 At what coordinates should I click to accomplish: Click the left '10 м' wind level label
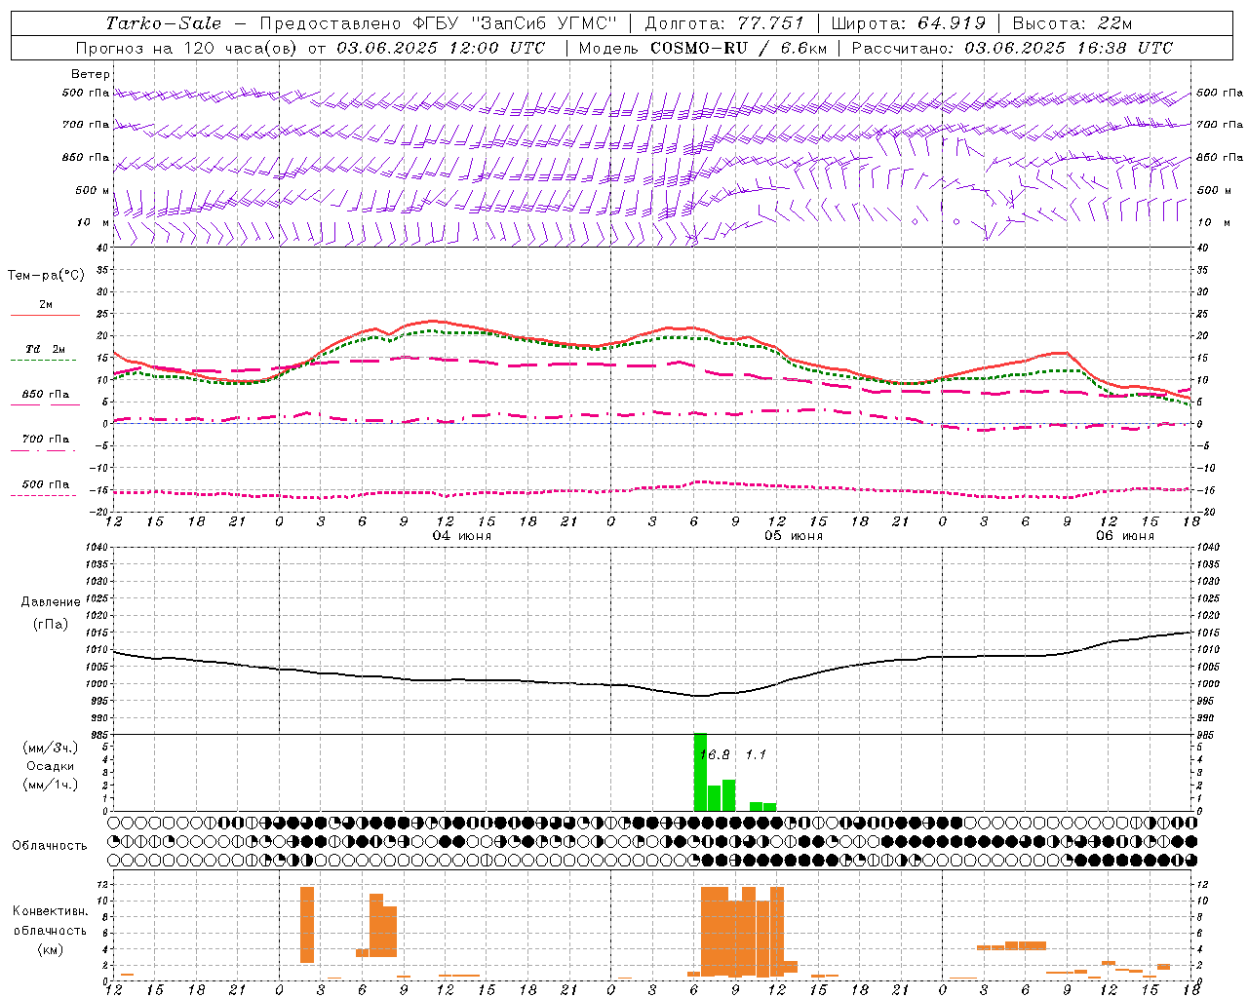point(93,222)
